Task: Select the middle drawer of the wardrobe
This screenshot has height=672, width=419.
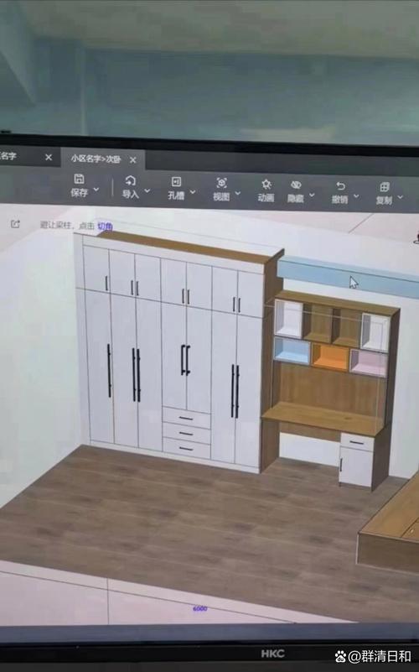Action: pyautogui.click(x=186, y=433)
